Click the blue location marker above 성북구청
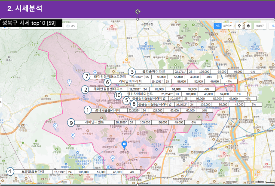Viewport: 275px width, 186px height. coord(124,145)
